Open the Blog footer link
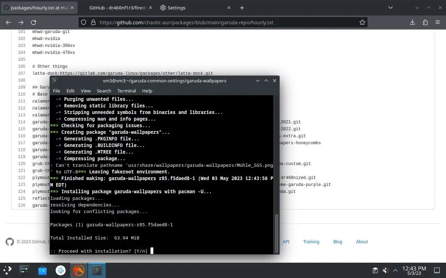The image size is (446, 278). [x=338, y=242]
